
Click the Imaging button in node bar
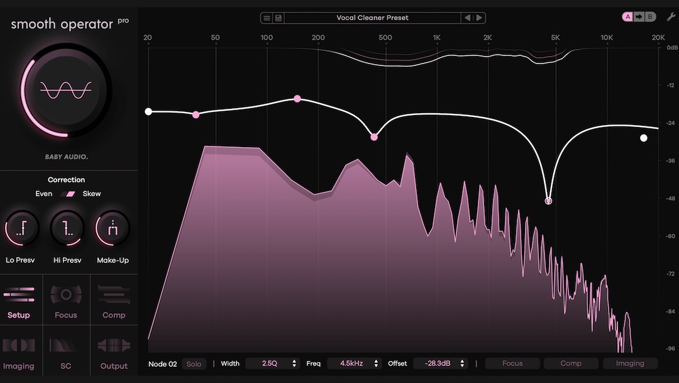630,364
